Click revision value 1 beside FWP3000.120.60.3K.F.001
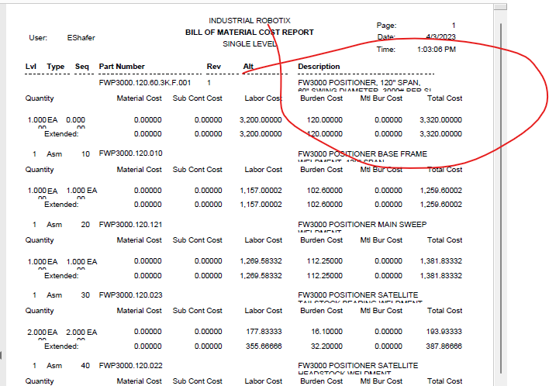The width and height of the screenshot is (549, 386). pos(209,83)
